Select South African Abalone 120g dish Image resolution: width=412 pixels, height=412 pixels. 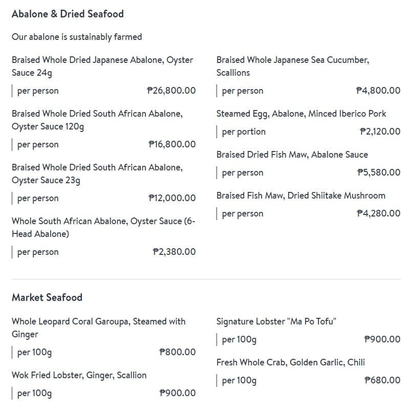coord(97,120)
